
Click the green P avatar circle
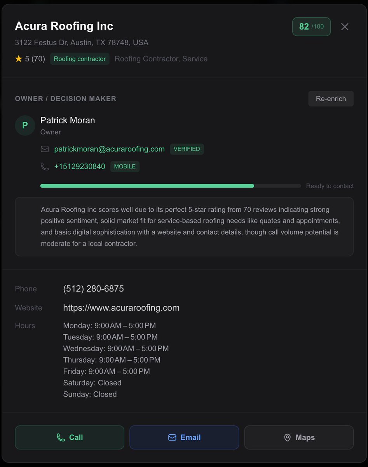tap(25, 125)
